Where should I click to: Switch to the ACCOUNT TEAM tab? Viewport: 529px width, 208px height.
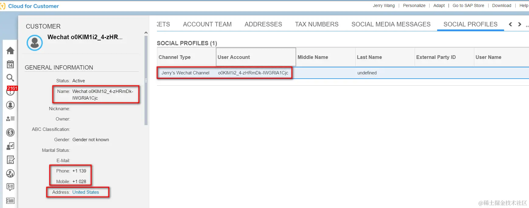tap(207, 24)
